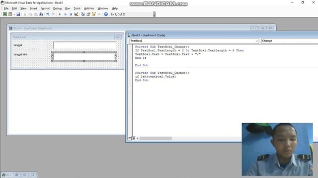Click code line 'Private Sub TextBox2_Change()'
318x178 pixels.
(162, 73)
